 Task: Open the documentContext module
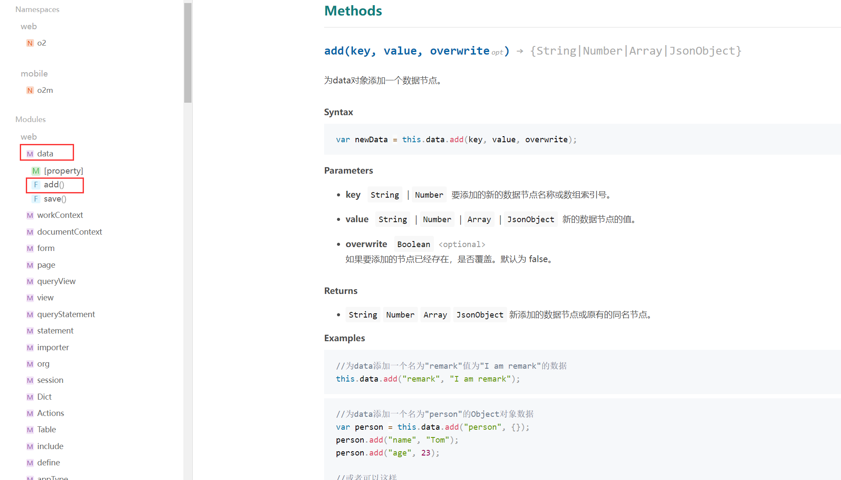pyautogui.click(x=69, y=232)
